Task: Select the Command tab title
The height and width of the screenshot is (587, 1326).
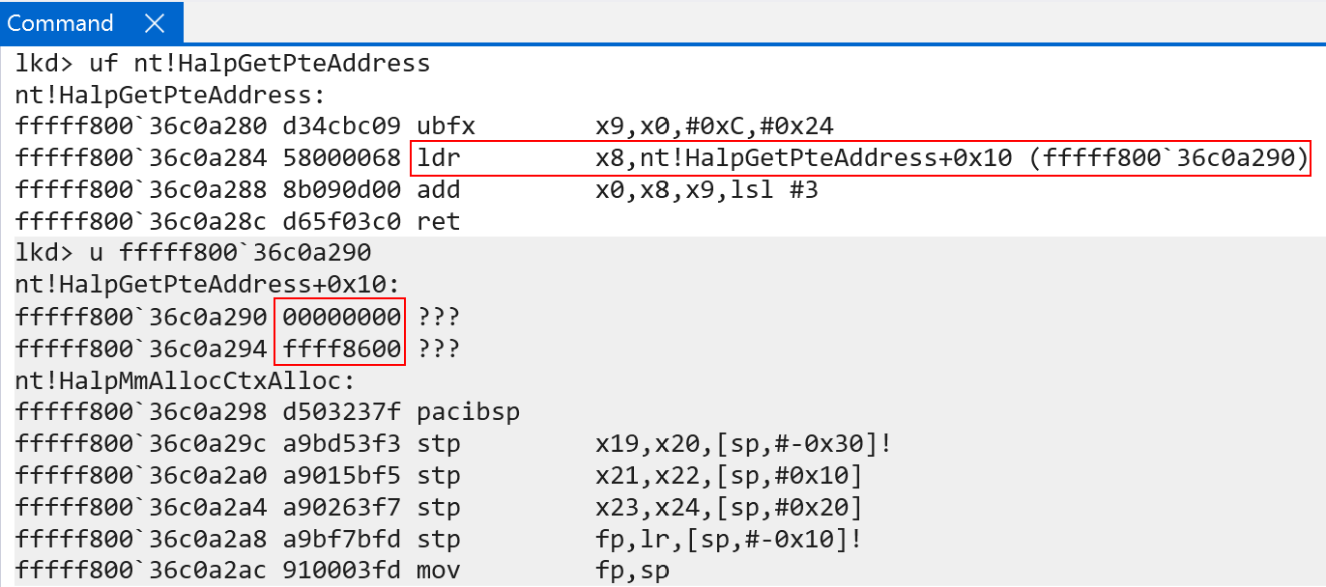Action: [x=60, y=23]
